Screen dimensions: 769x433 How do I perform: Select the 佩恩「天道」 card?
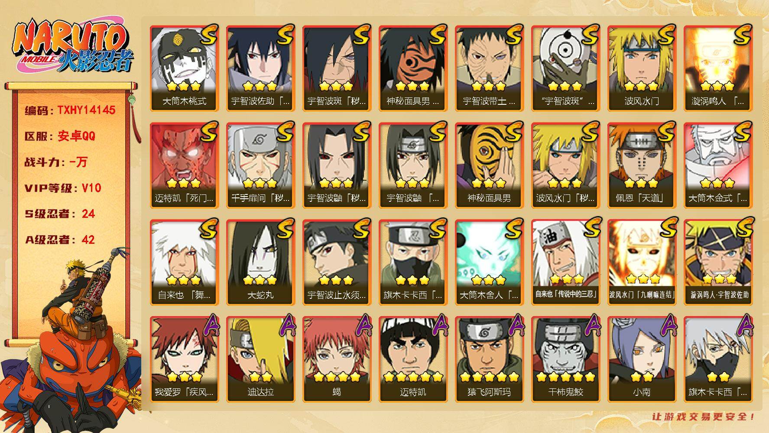click(x=642, y=165)
